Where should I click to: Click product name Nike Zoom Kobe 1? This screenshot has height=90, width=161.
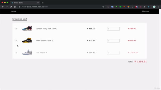pyautogui.click(x=45, y=40)
